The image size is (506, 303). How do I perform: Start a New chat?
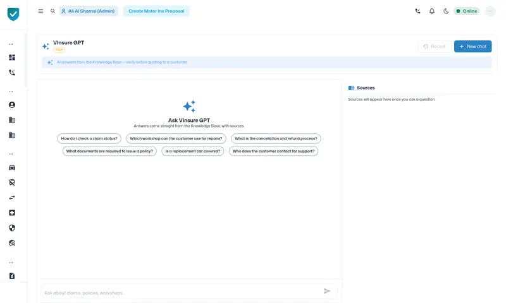(x=472, y=46)
